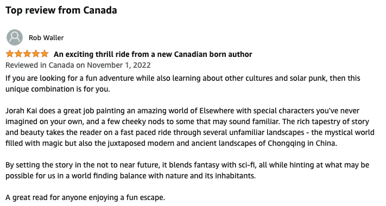The height and width of the screenshot is (206, 386).
Task: Click the "Top review from Canada" heading
Action: [x=61, y=10]
